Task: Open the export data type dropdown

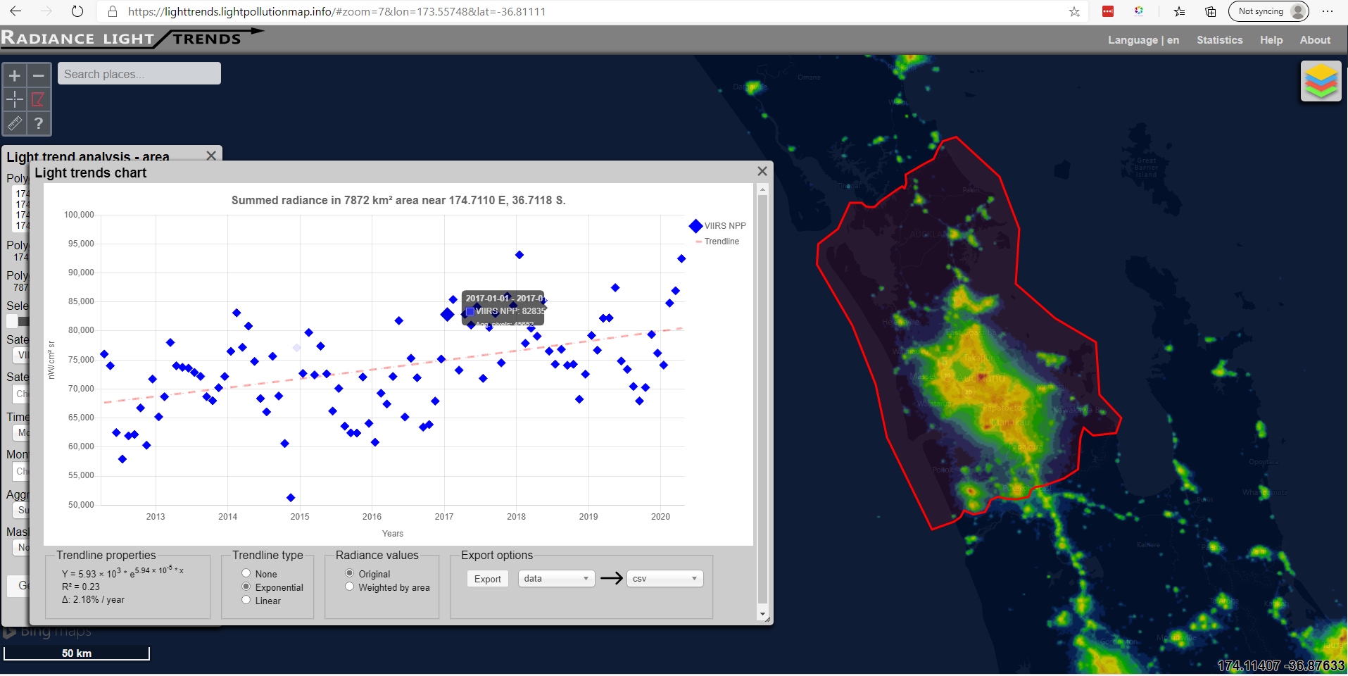Action: pyautogui.click(x=556, y=579)
